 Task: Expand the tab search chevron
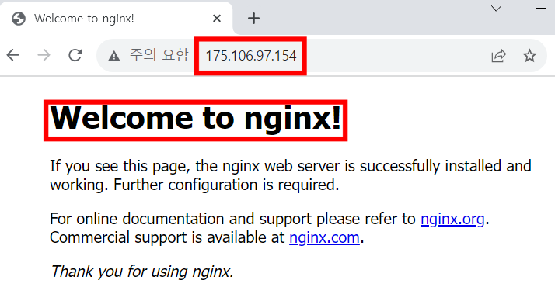coord(496,8)
